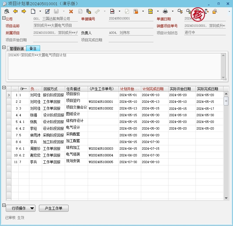Click the 任务描述 column header
The height and width of the screenshot is (226, 233).
pos(76,89)
